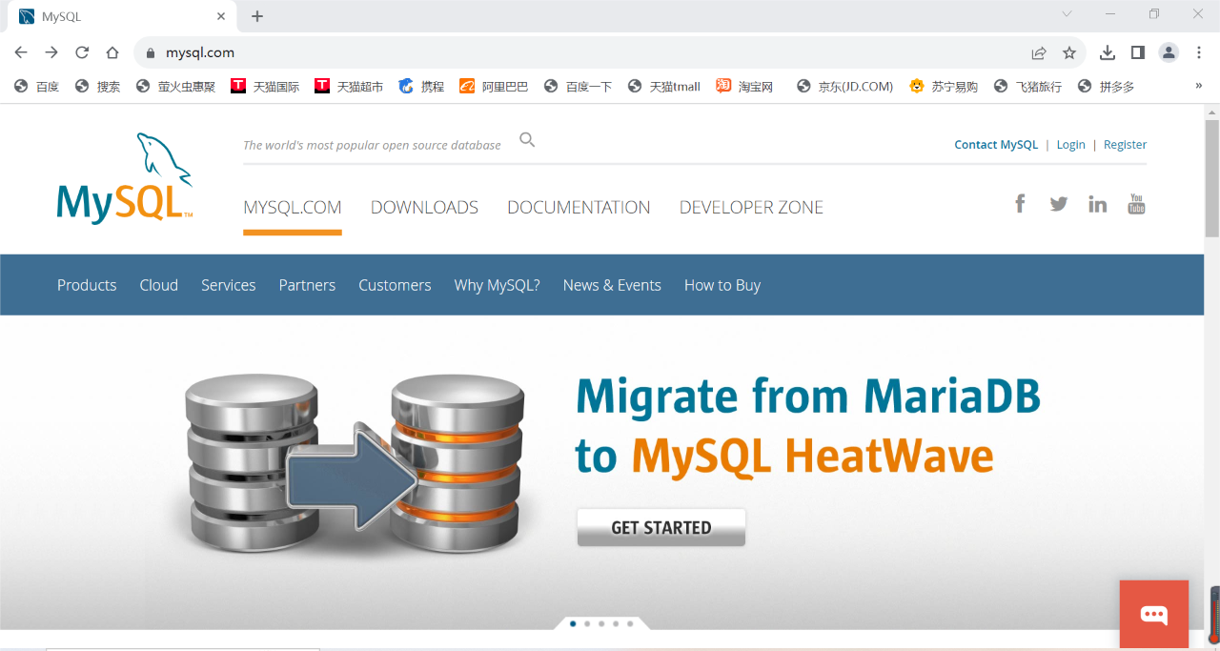This screenshot has height=651, width=1220.
Task: Open the Customers menu
Action: pos(395,285)
